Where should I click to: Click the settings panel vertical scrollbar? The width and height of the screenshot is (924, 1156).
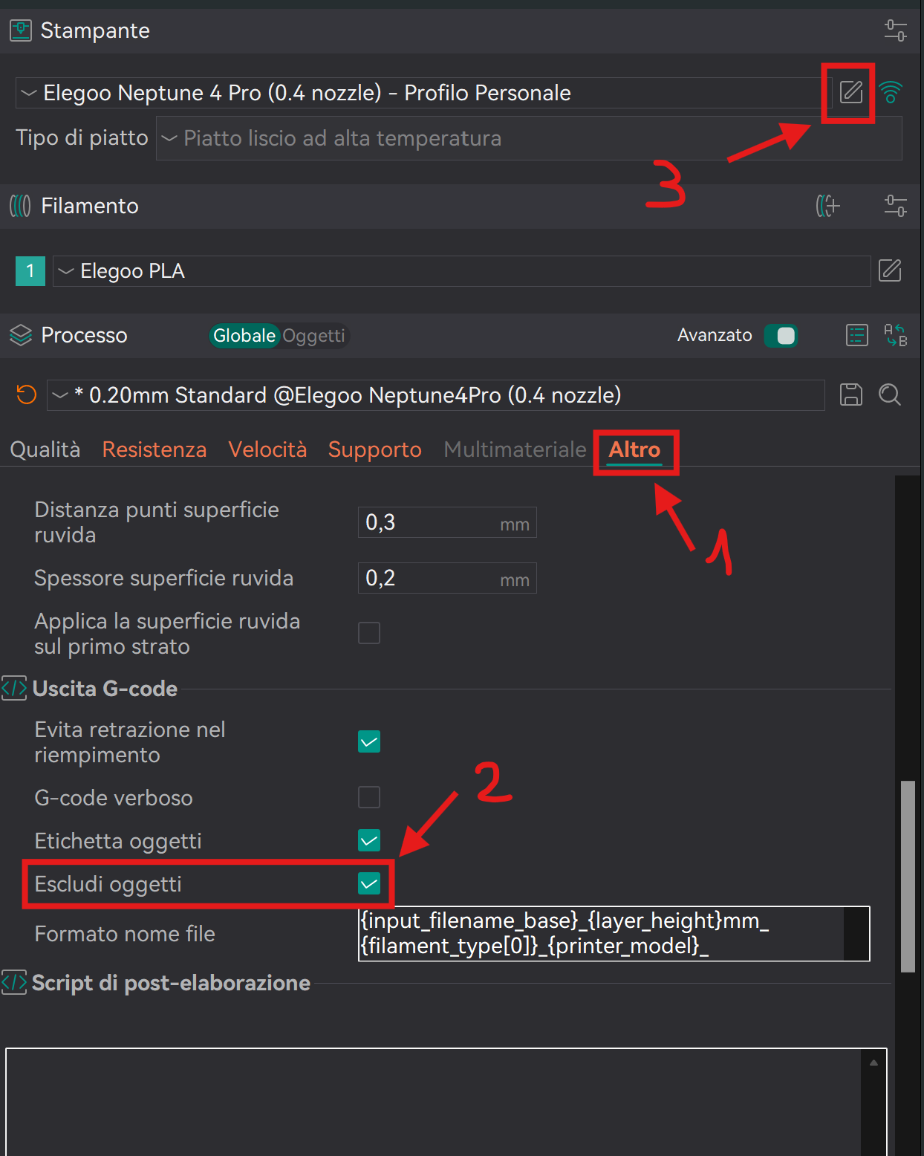908,876
